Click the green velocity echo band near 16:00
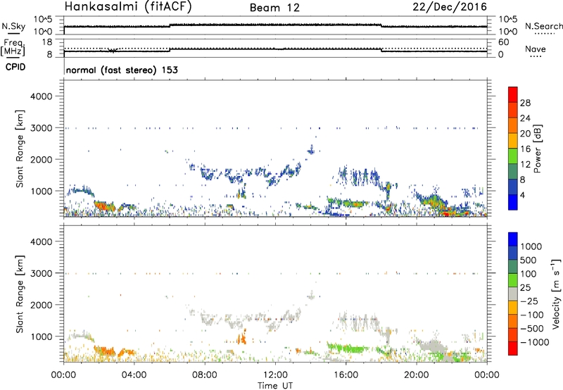This screenshot has height=390, width=563. pyautogui.click(x=348, y=348)
